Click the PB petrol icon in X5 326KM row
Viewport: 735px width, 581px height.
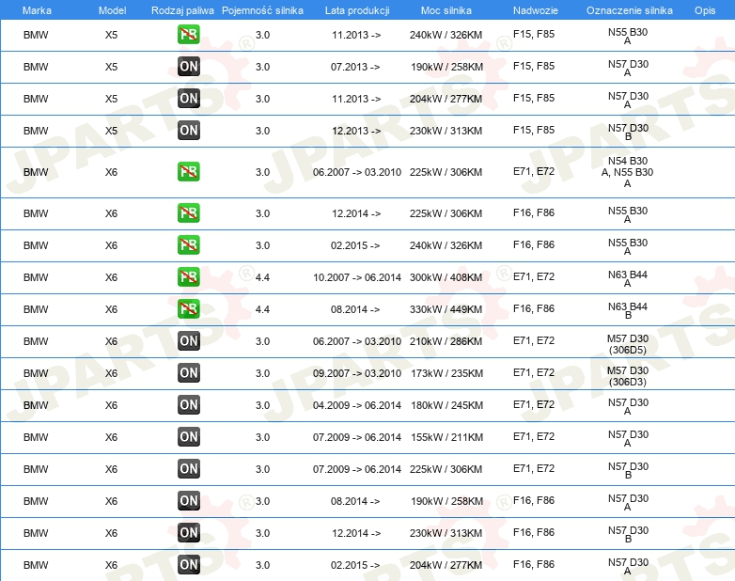188,34
